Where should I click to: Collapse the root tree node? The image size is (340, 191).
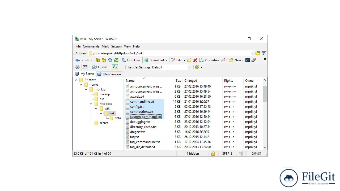tap(76, 80)
